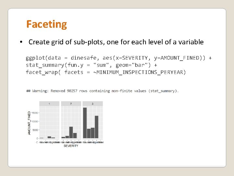Viewport: 234px width, 176px height.
Task: Click the orange Faceting slide title
Action: pyautogui.click(x=46, y=24)
